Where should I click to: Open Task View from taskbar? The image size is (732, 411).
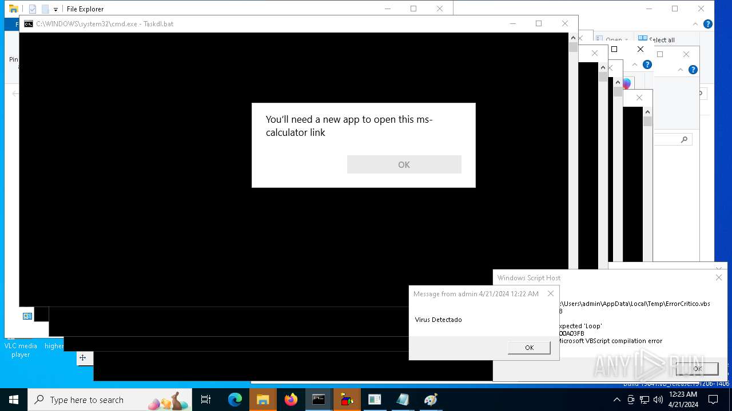(206, 400)
